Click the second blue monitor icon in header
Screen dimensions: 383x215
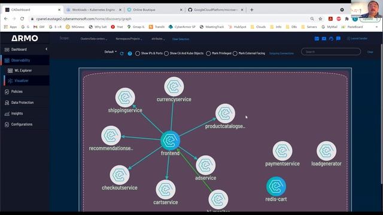pos(324,38)
